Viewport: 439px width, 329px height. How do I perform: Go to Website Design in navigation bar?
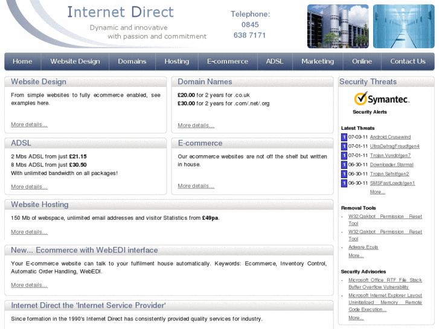[x=75, y=62]
